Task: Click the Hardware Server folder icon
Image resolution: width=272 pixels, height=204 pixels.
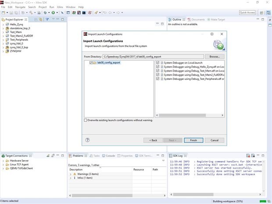Action: tap(7, 161)
